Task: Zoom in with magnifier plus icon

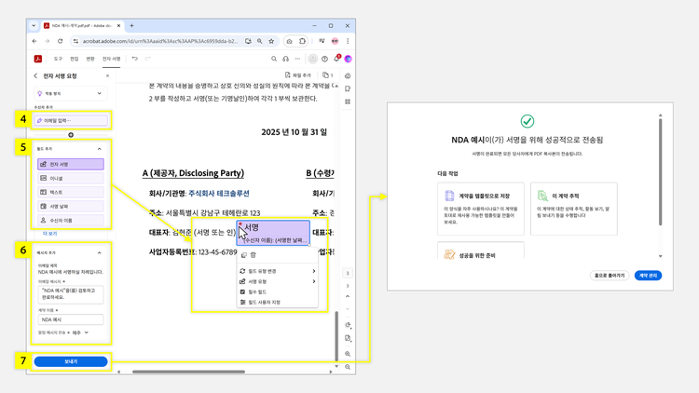Action: pos(348,354)
